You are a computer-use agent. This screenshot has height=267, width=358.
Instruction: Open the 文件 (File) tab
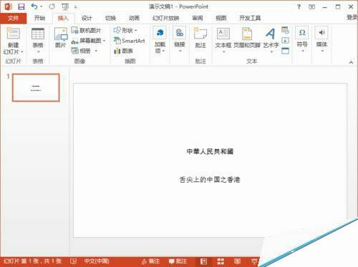pyautogui.click(x=13, y=18)
